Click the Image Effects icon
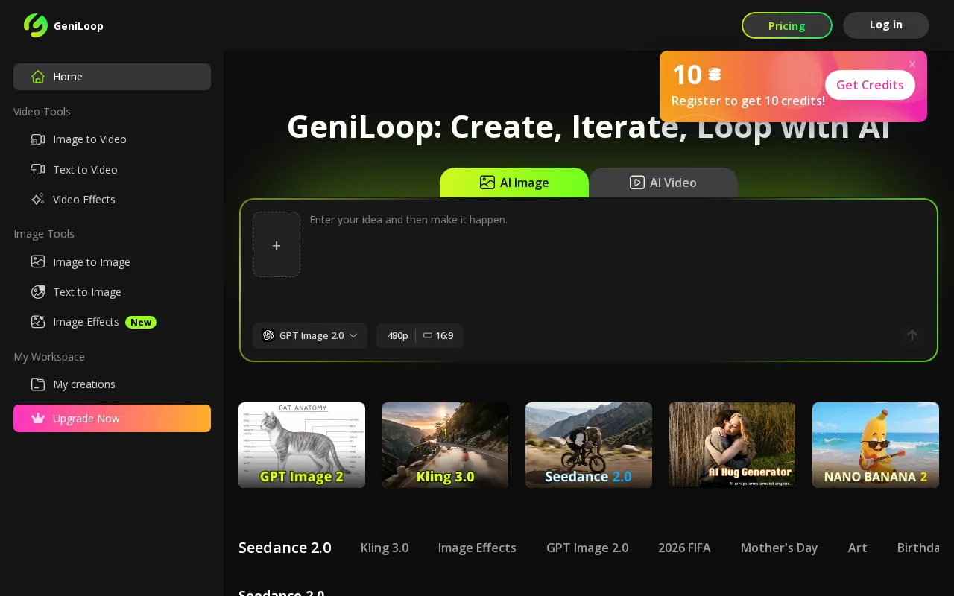 pos(38,322)
